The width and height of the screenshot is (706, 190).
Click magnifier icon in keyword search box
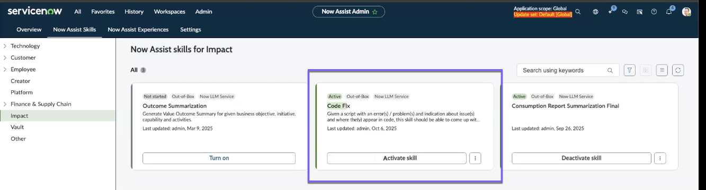pos(610,70)
